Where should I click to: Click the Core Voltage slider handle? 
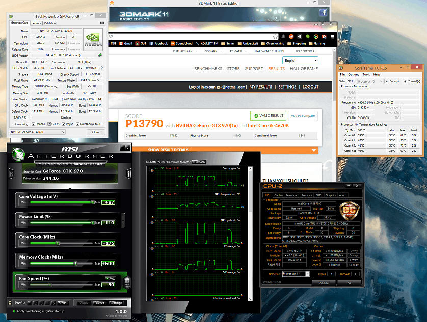click(x=93, y=202)
